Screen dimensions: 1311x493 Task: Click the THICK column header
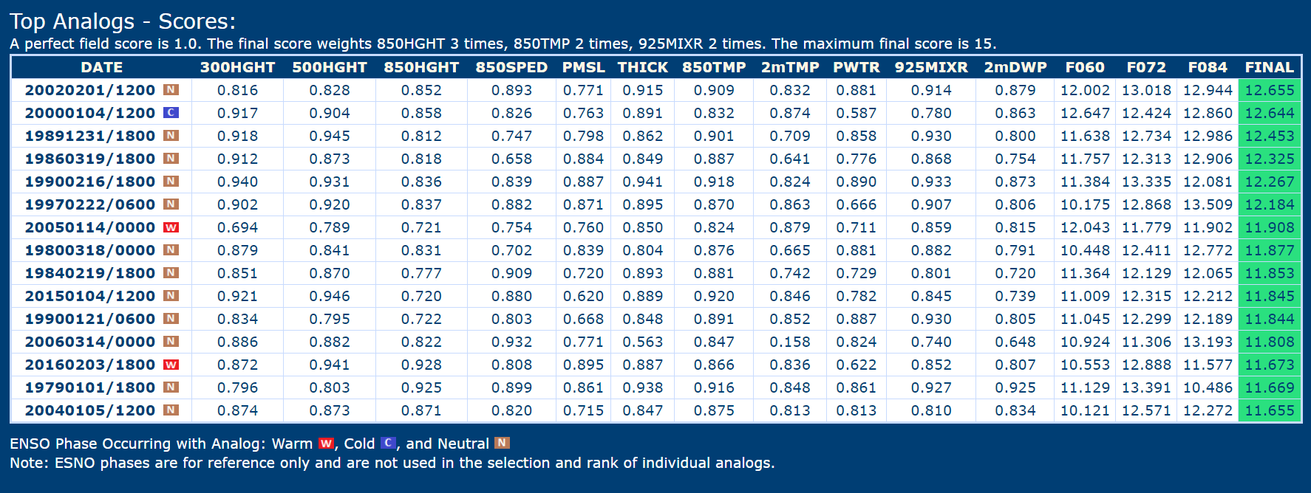pyautogui.click(x=643, y=67)
